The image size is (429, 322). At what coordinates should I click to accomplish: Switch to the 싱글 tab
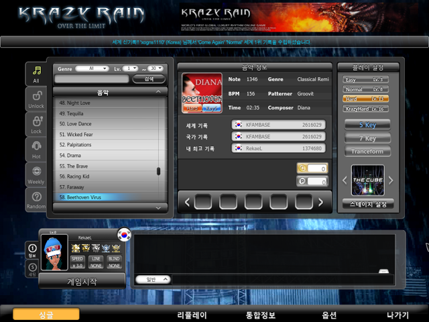coord(46,315)
